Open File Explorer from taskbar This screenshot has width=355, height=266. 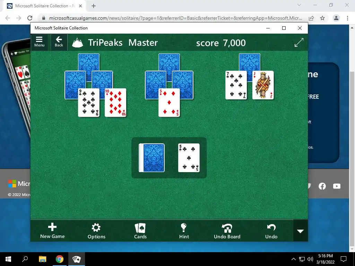point(42,259)
